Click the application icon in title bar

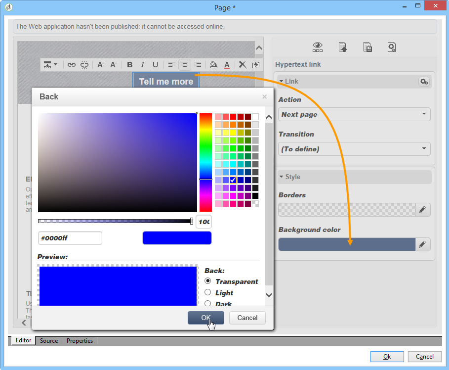coord(9,7)
